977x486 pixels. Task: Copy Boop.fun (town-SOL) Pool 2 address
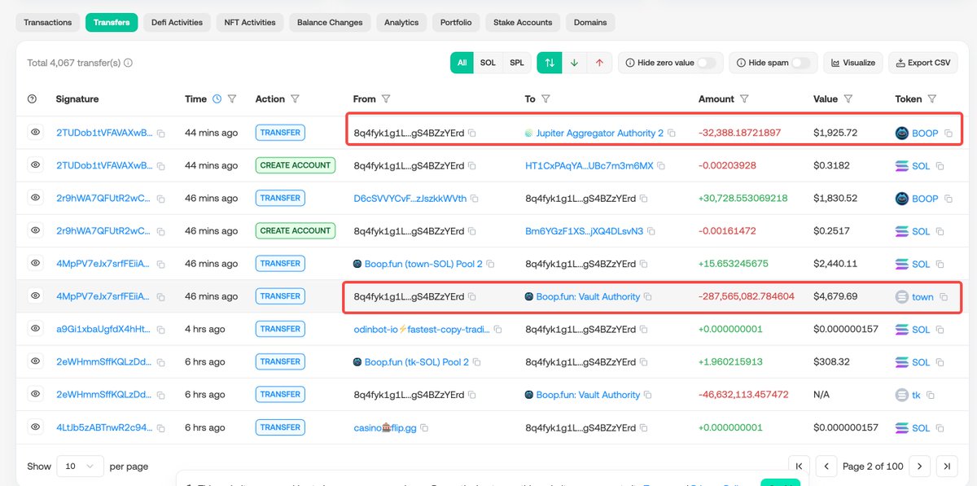(x=491, y=264)
